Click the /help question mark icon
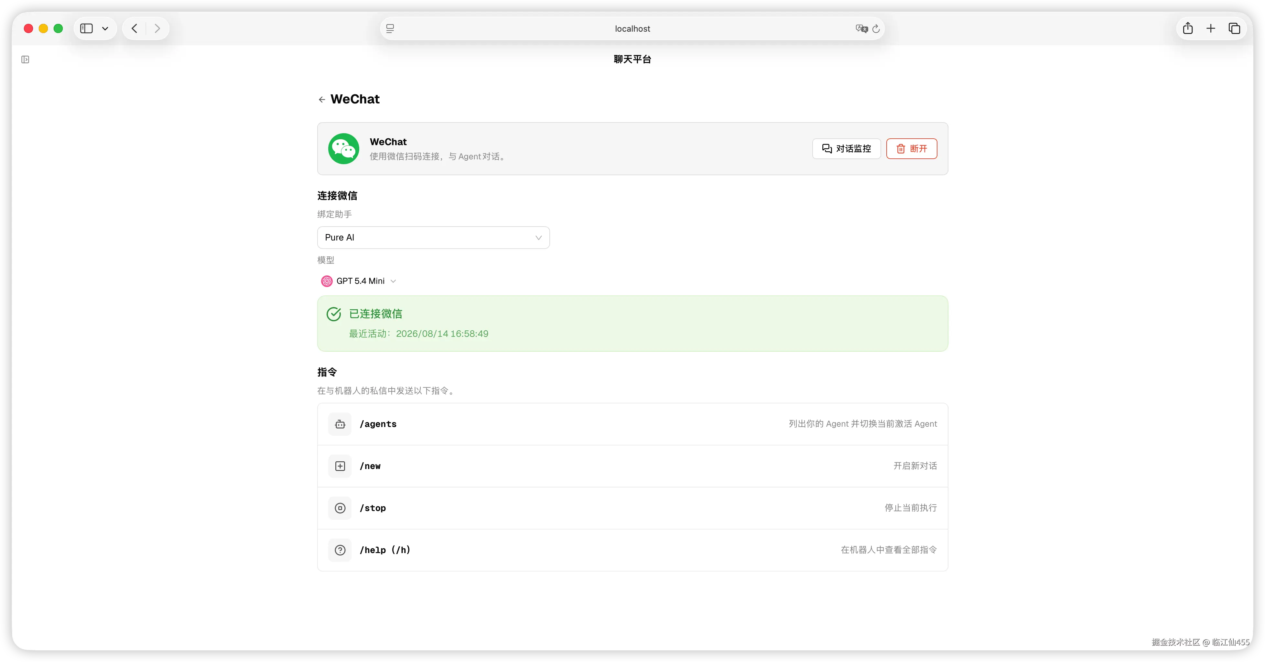1265x662 pixels. 340,550
